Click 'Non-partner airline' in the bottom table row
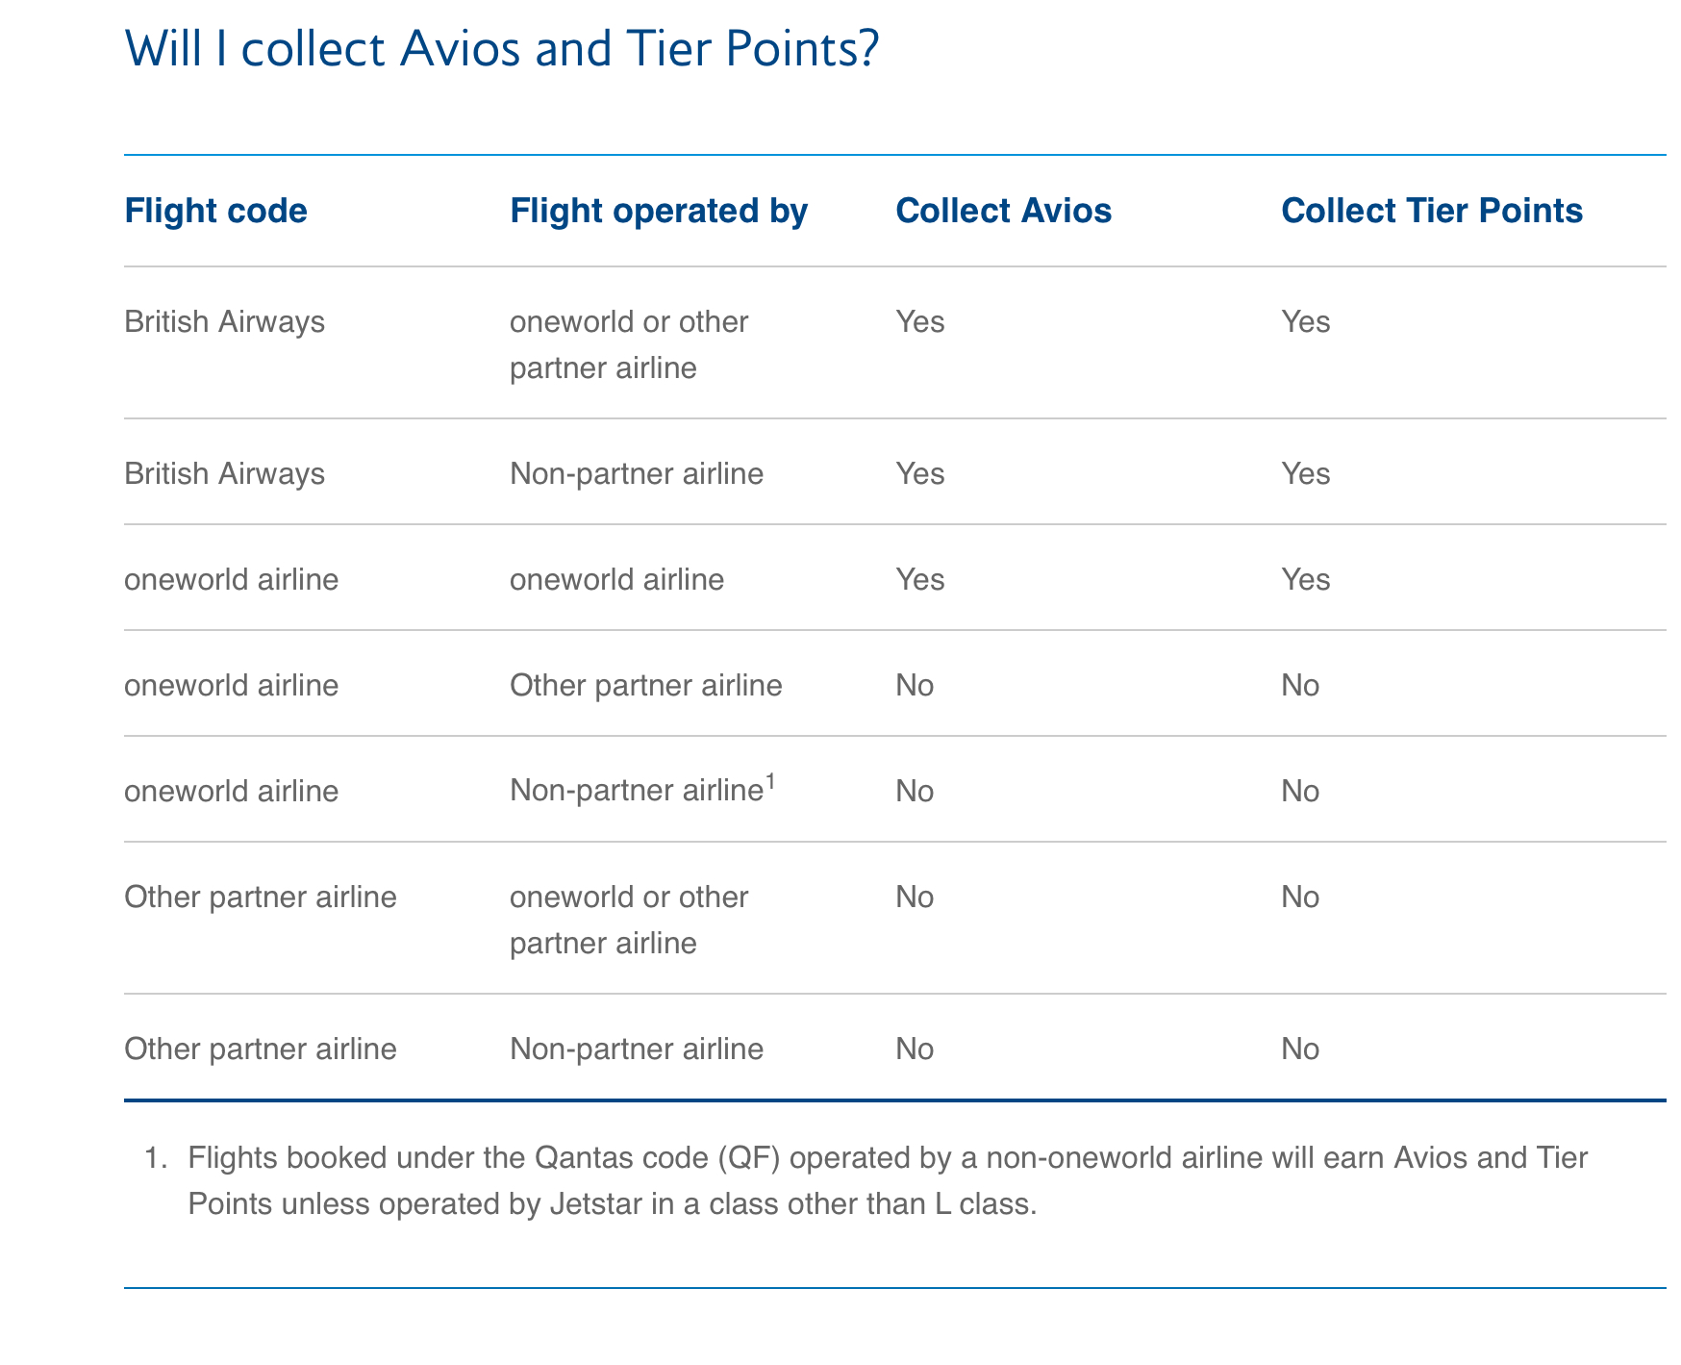 coord(637,1049)
